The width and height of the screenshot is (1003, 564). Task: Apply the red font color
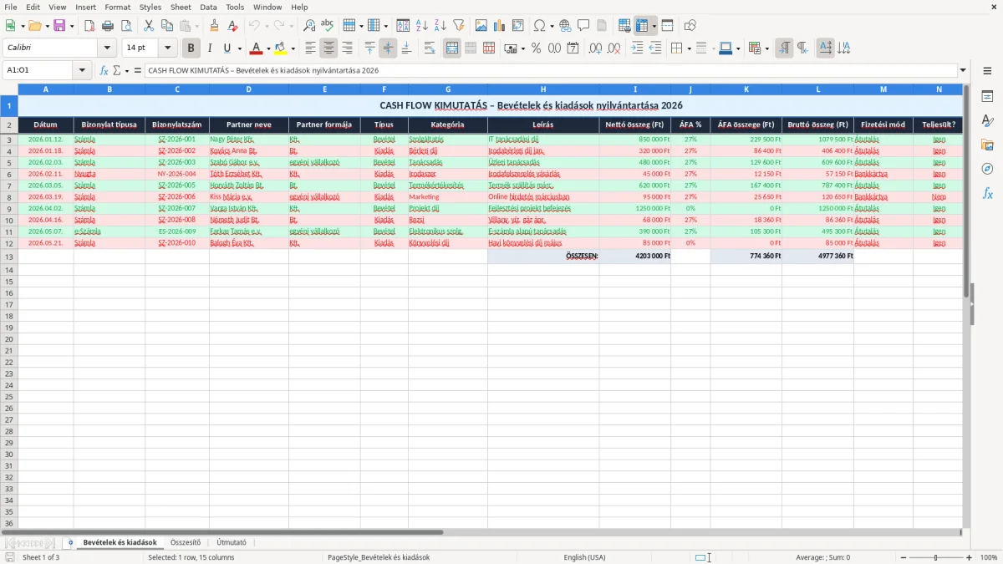pos(257,48)
